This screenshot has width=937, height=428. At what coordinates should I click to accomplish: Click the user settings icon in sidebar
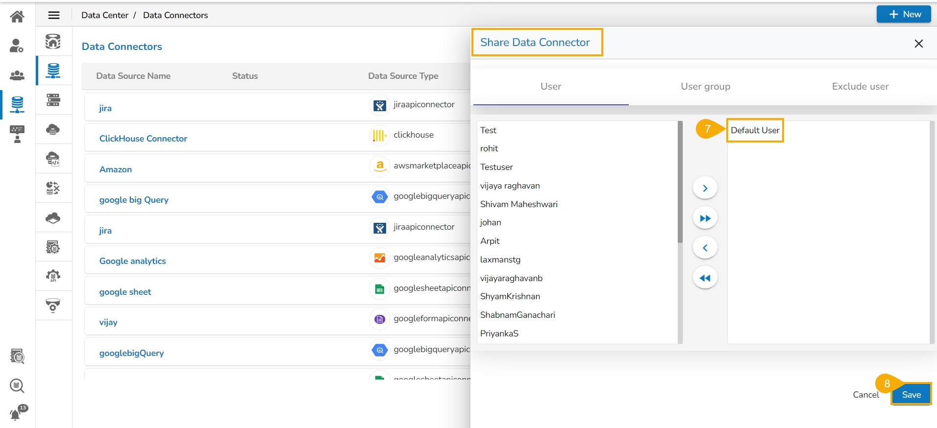click(17, 46)
